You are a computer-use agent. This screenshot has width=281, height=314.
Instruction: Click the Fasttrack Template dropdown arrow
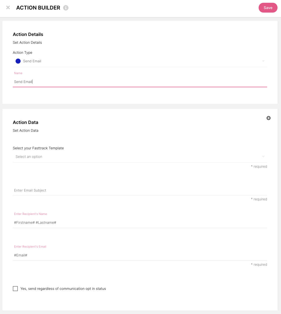[263, 157]
